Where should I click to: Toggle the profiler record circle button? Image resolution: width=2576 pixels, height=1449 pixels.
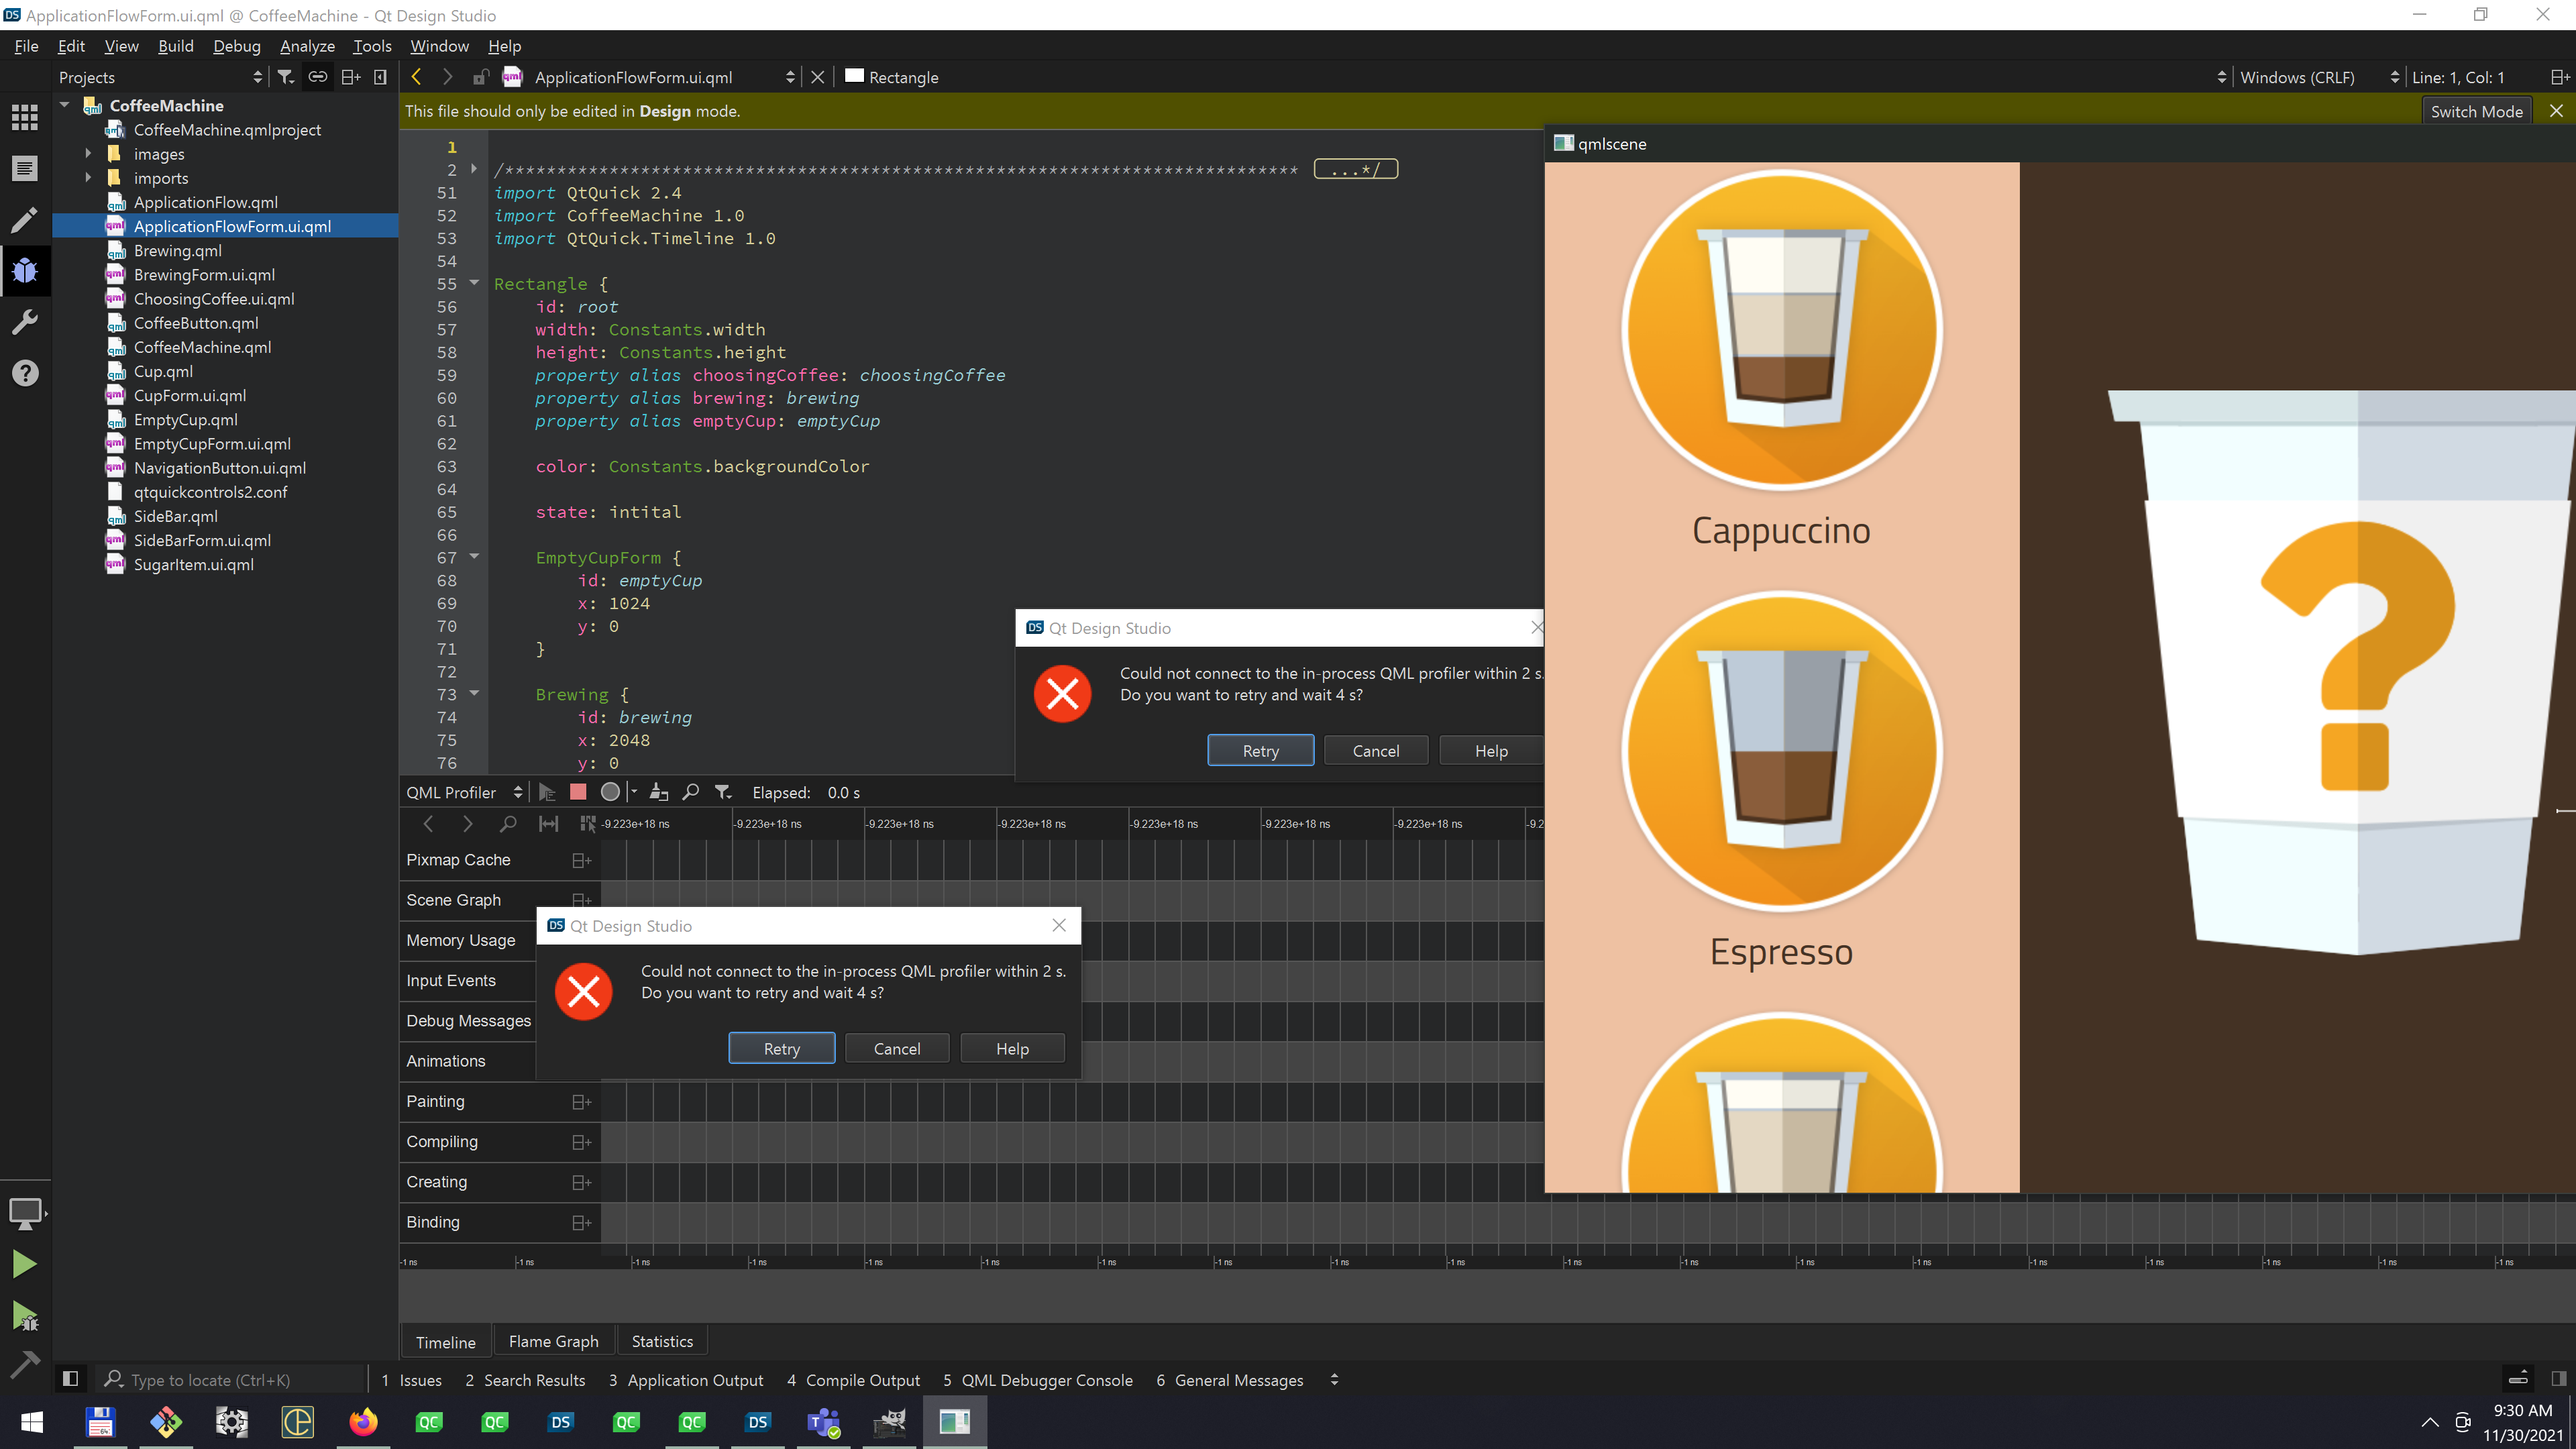pyautogui.click(x=610, y=792)
